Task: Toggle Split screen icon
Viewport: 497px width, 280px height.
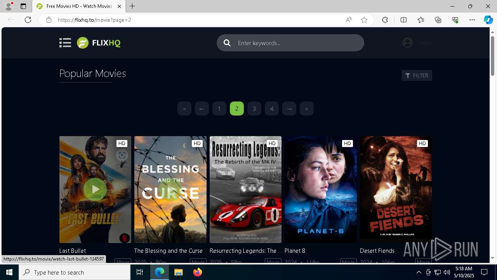Action: click(403, 20)
